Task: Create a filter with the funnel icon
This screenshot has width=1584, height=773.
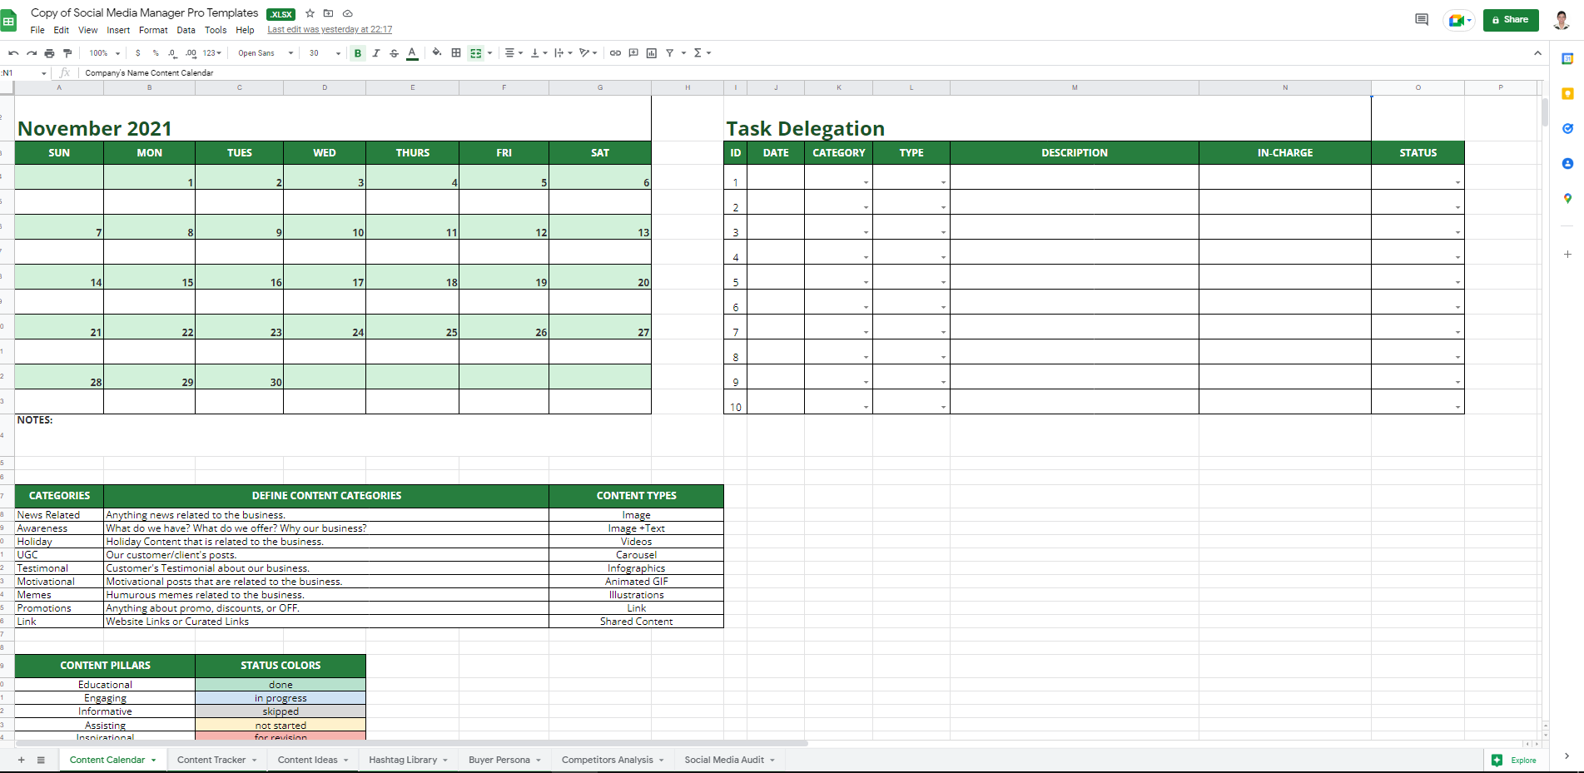Action: (x=670, y=53)
